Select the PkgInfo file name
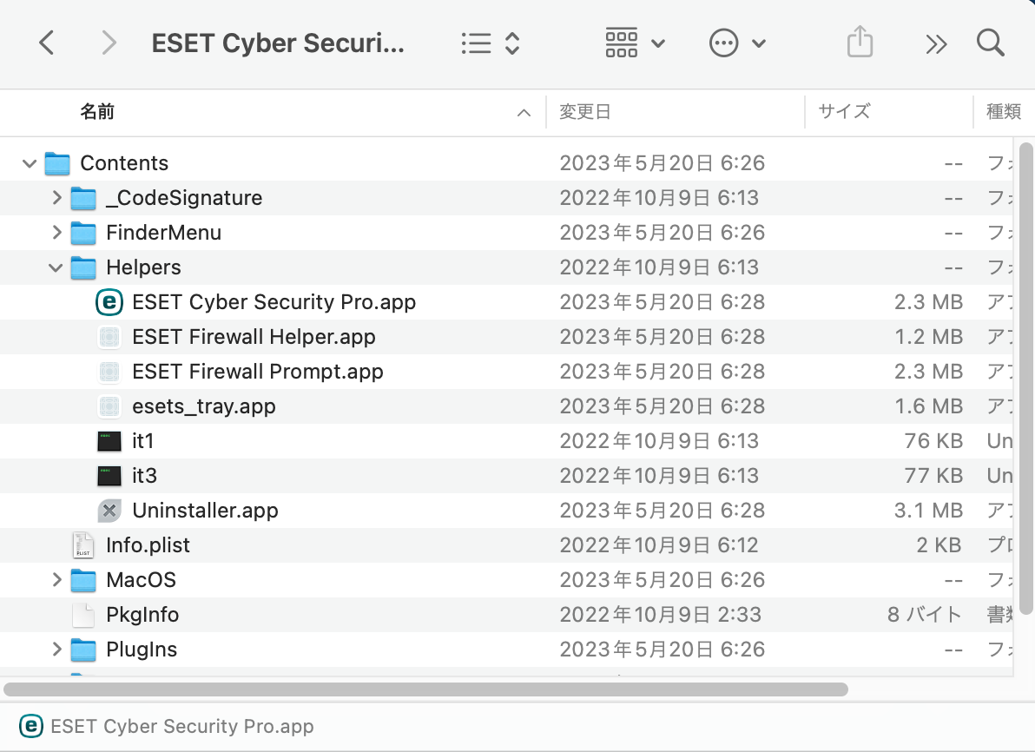1035x752 pixels. pos(142,615)
